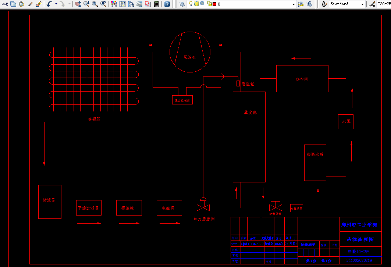Click the Zoom Previous icon
This screenshot has width=391, height=267.
tap(103, 4)
